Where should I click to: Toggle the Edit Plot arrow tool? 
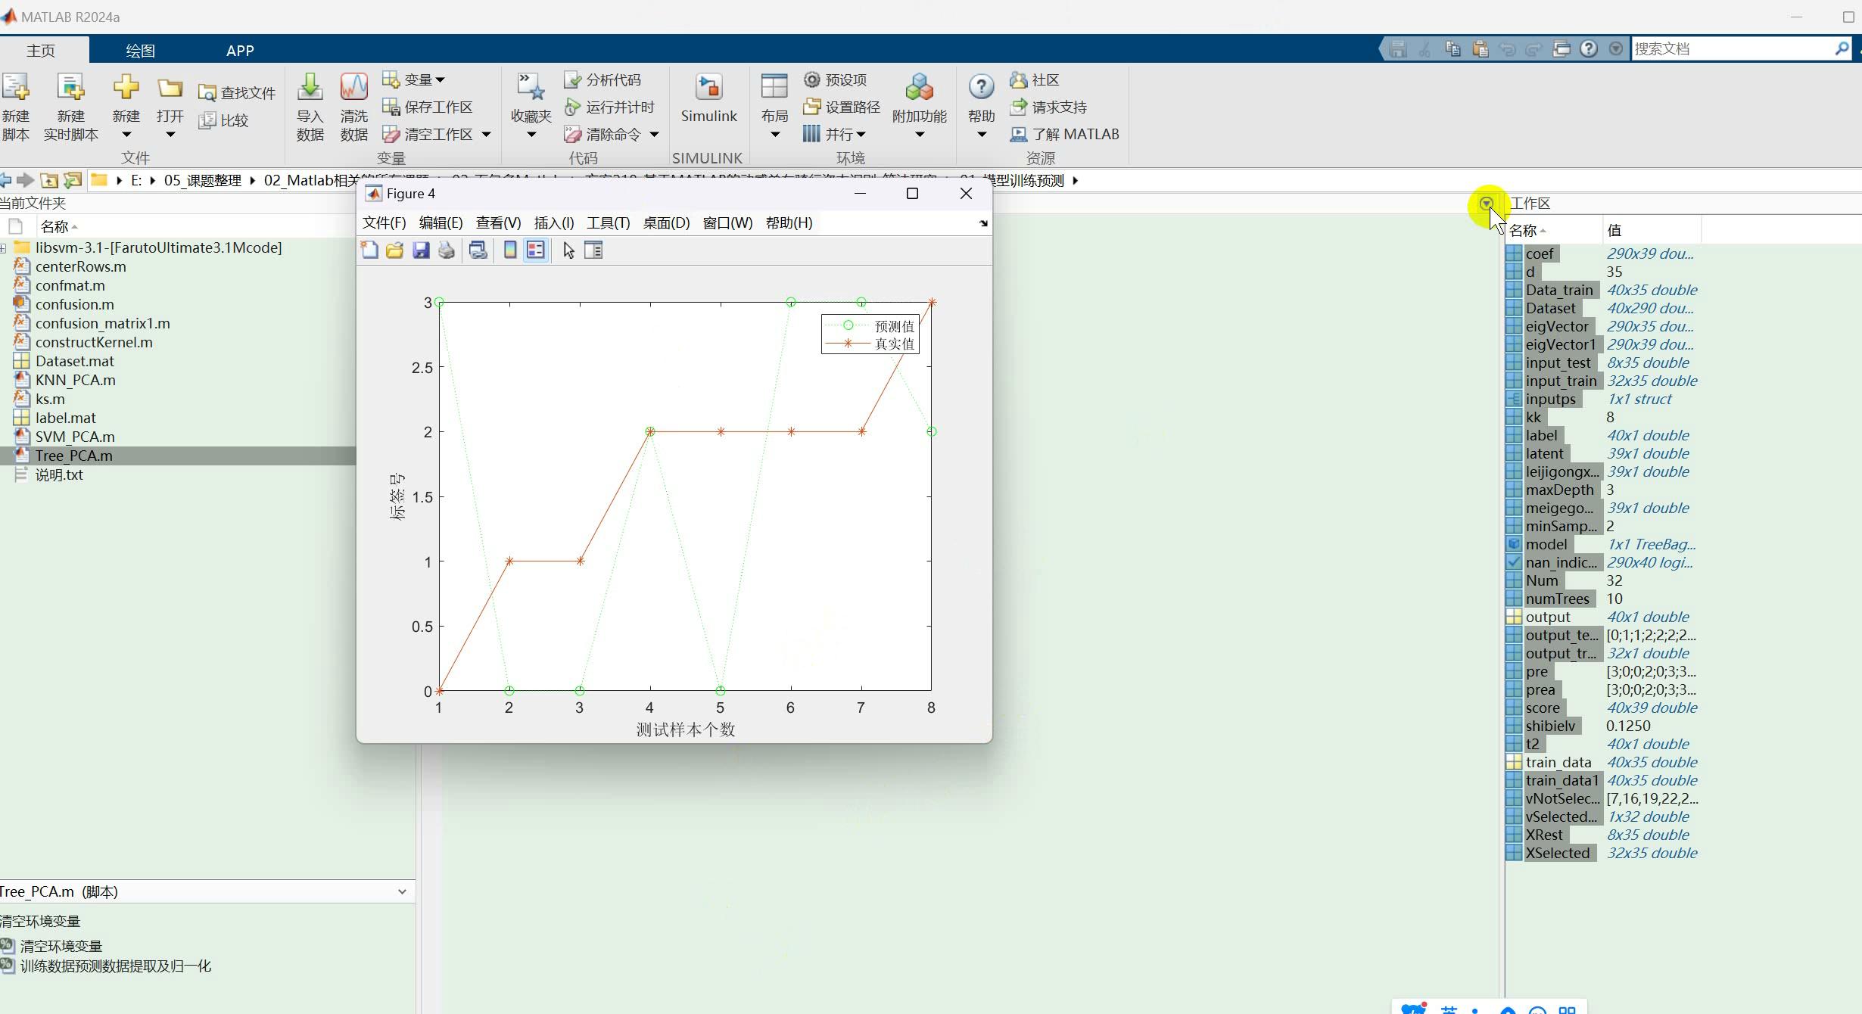pos(568,250)
